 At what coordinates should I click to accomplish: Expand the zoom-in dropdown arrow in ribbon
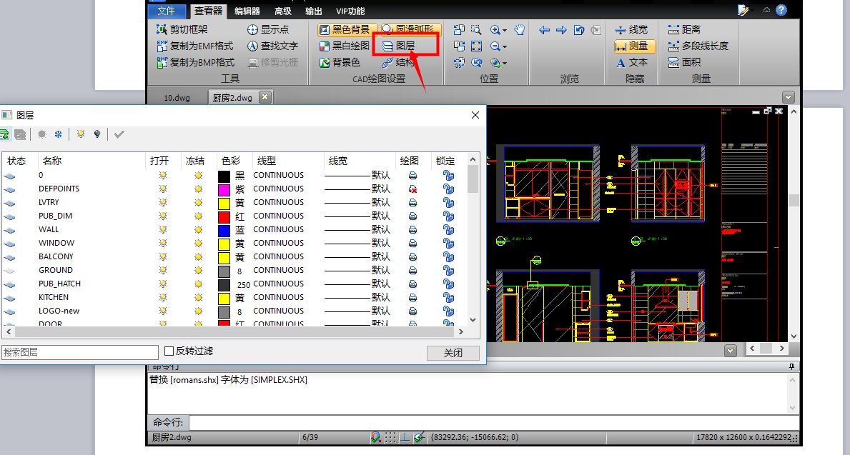tap(505, 31)
